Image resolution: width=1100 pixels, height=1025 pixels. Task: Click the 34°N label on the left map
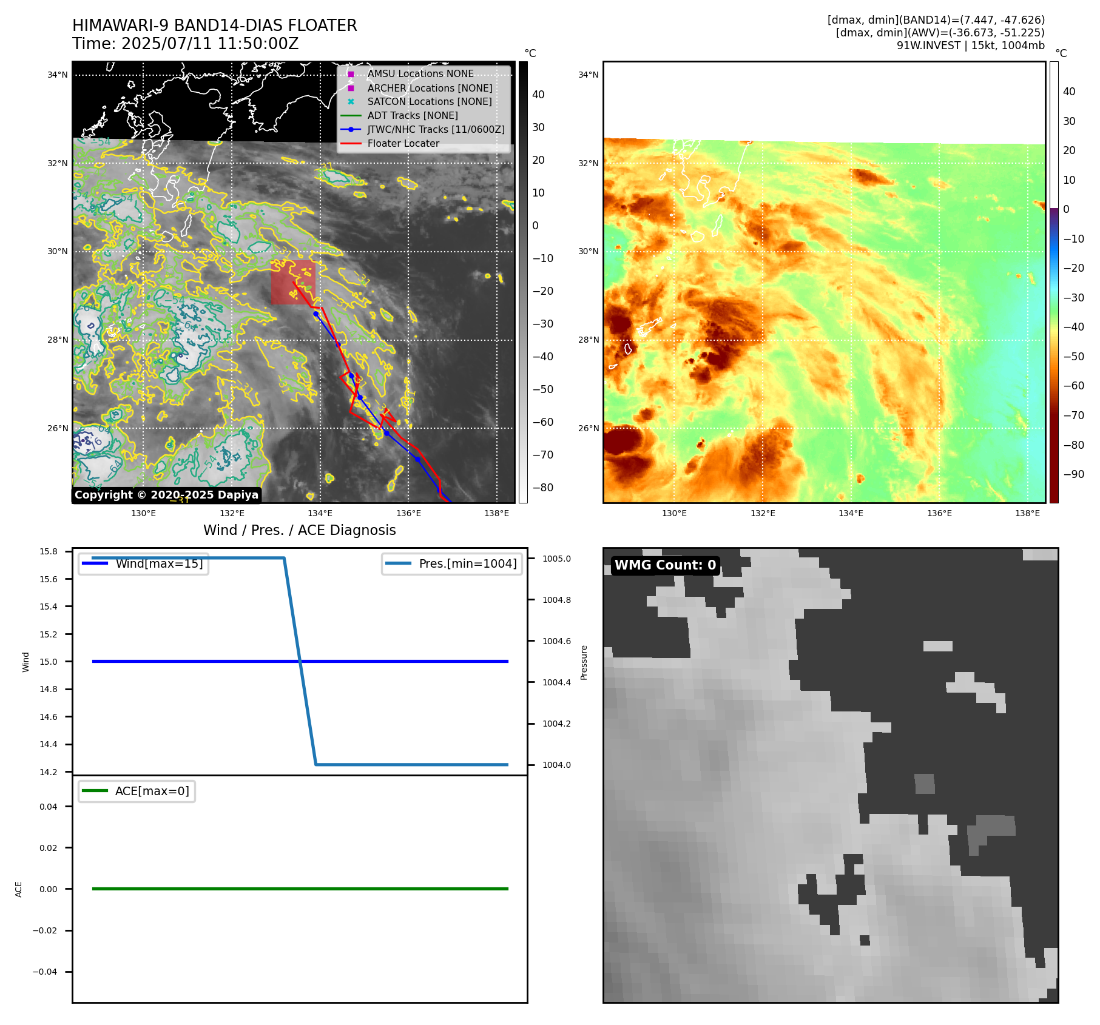58,75
